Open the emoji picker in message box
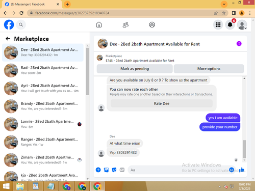Viewport: 255px width, 191px height. click(232, 170)
